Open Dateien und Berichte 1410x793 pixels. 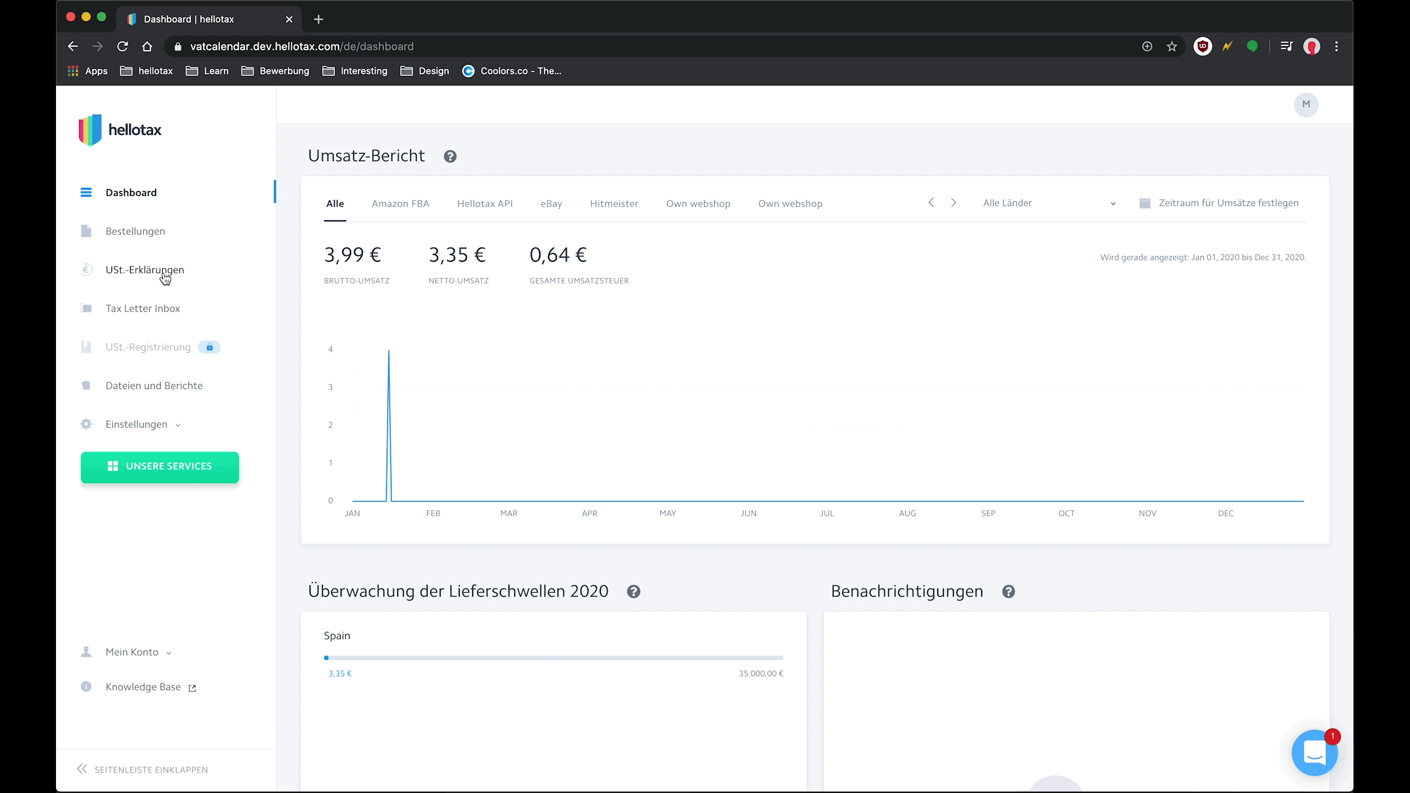[x=154, y=385]
